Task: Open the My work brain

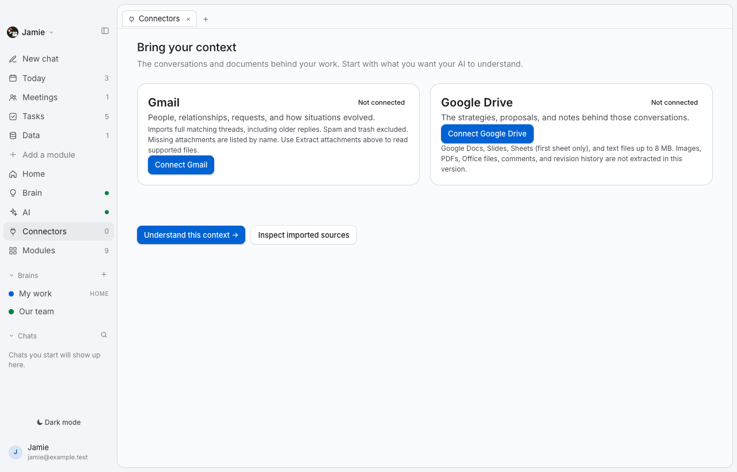Action: point(59,294)
